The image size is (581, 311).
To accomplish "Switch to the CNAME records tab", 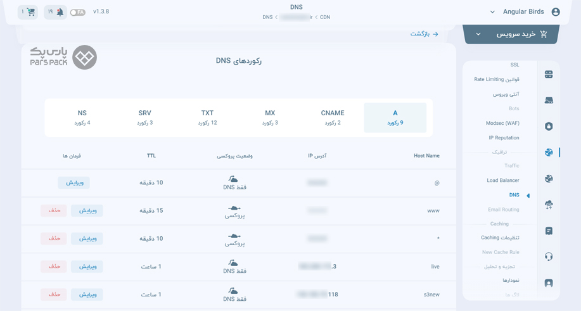I will point(333,117).
